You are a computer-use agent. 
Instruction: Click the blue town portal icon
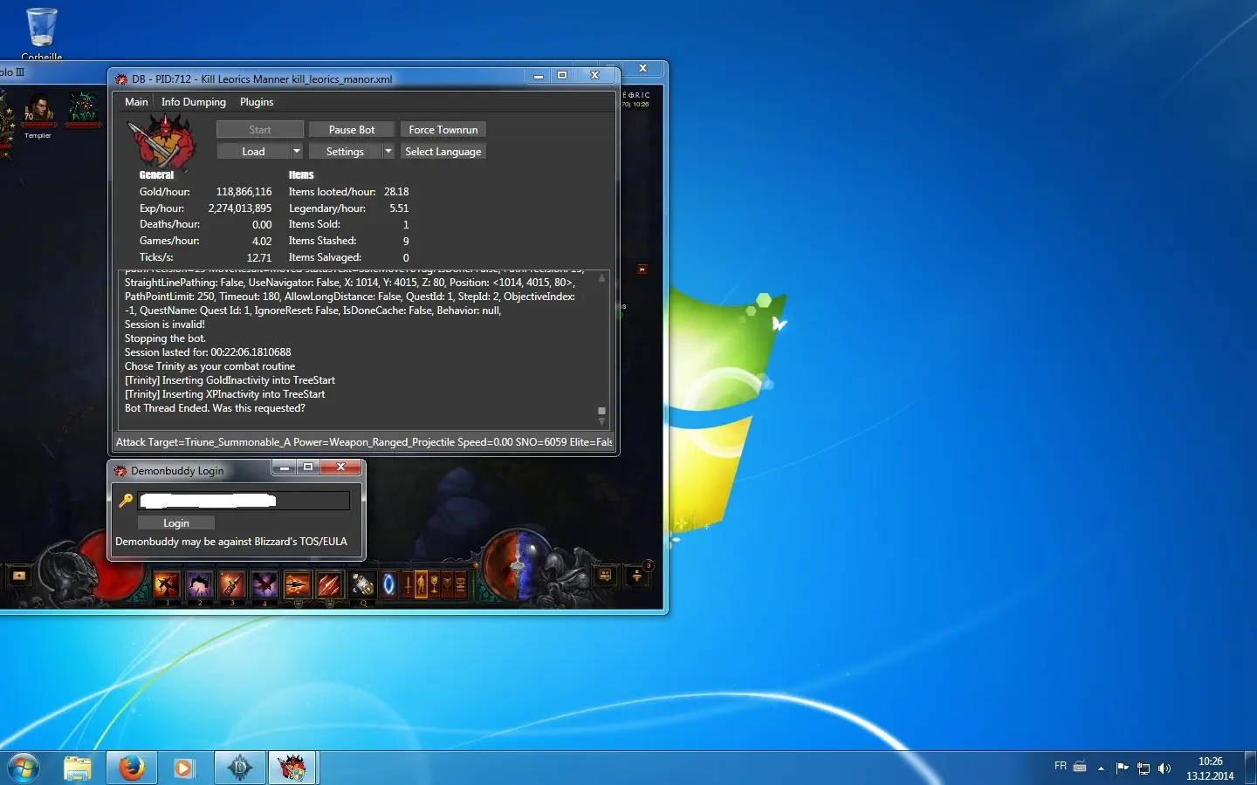[x=388, y=584]
